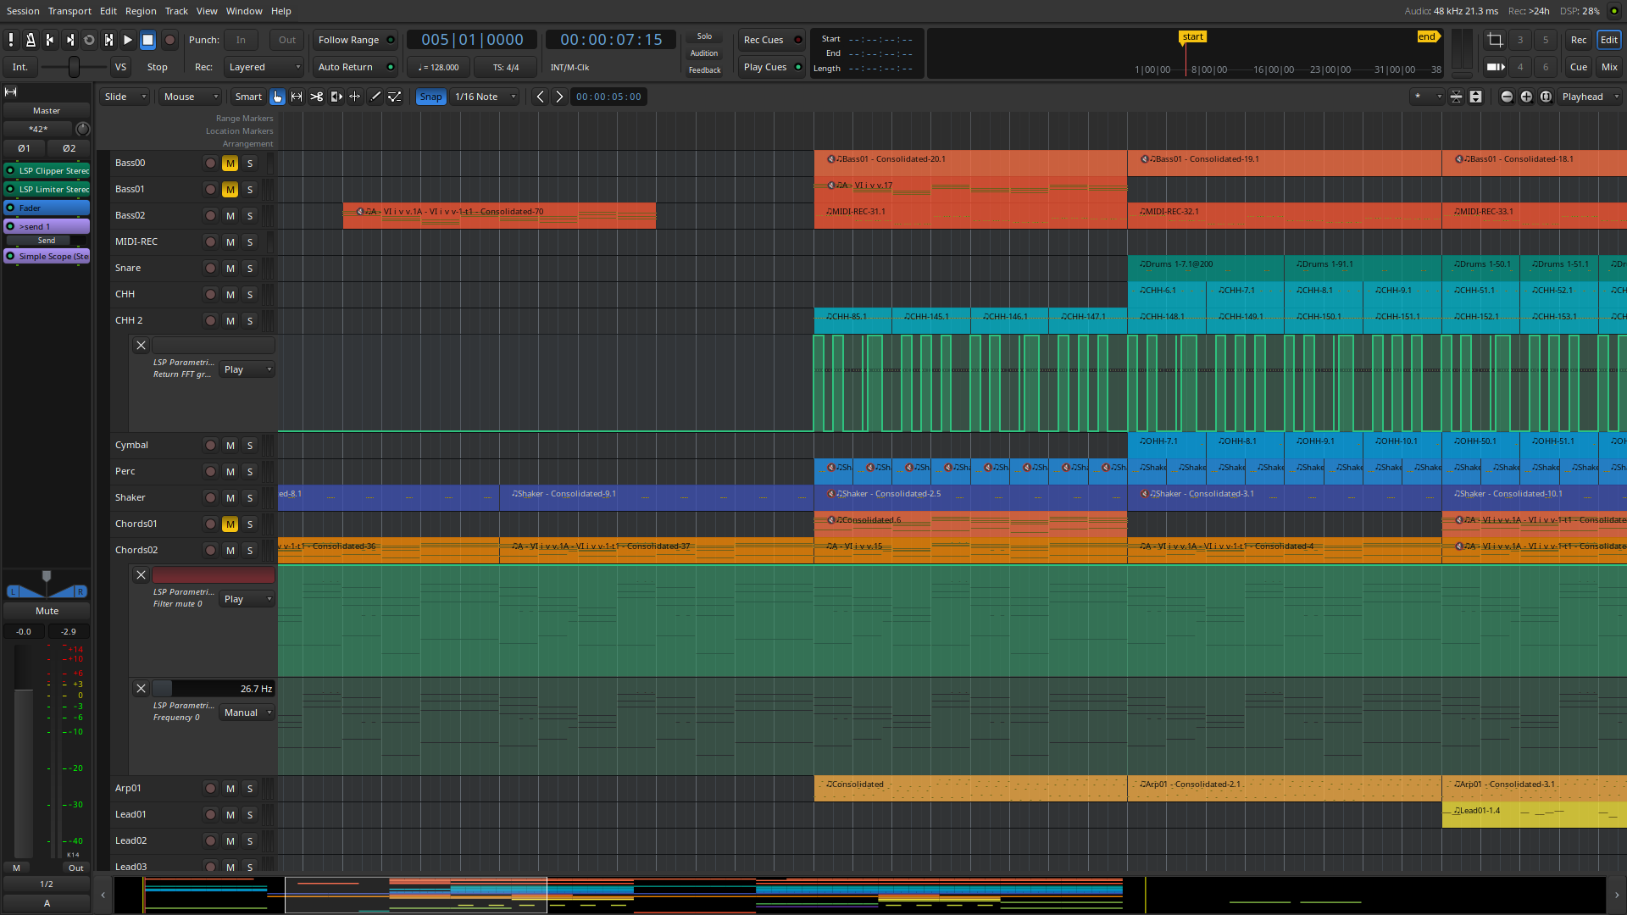
Task: Enable the metronome click button
Action: click(31, 40)
